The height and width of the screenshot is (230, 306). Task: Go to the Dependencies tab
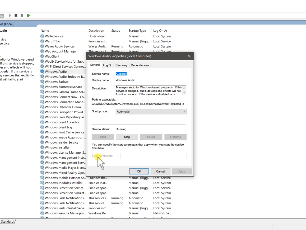click(140, 65)
